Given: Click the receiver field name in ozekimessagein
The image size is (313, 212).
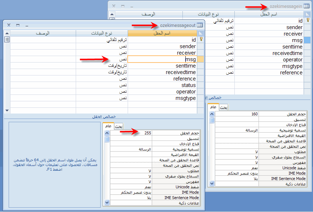Looking at the screenshot, I should click(x=293, y=34).
